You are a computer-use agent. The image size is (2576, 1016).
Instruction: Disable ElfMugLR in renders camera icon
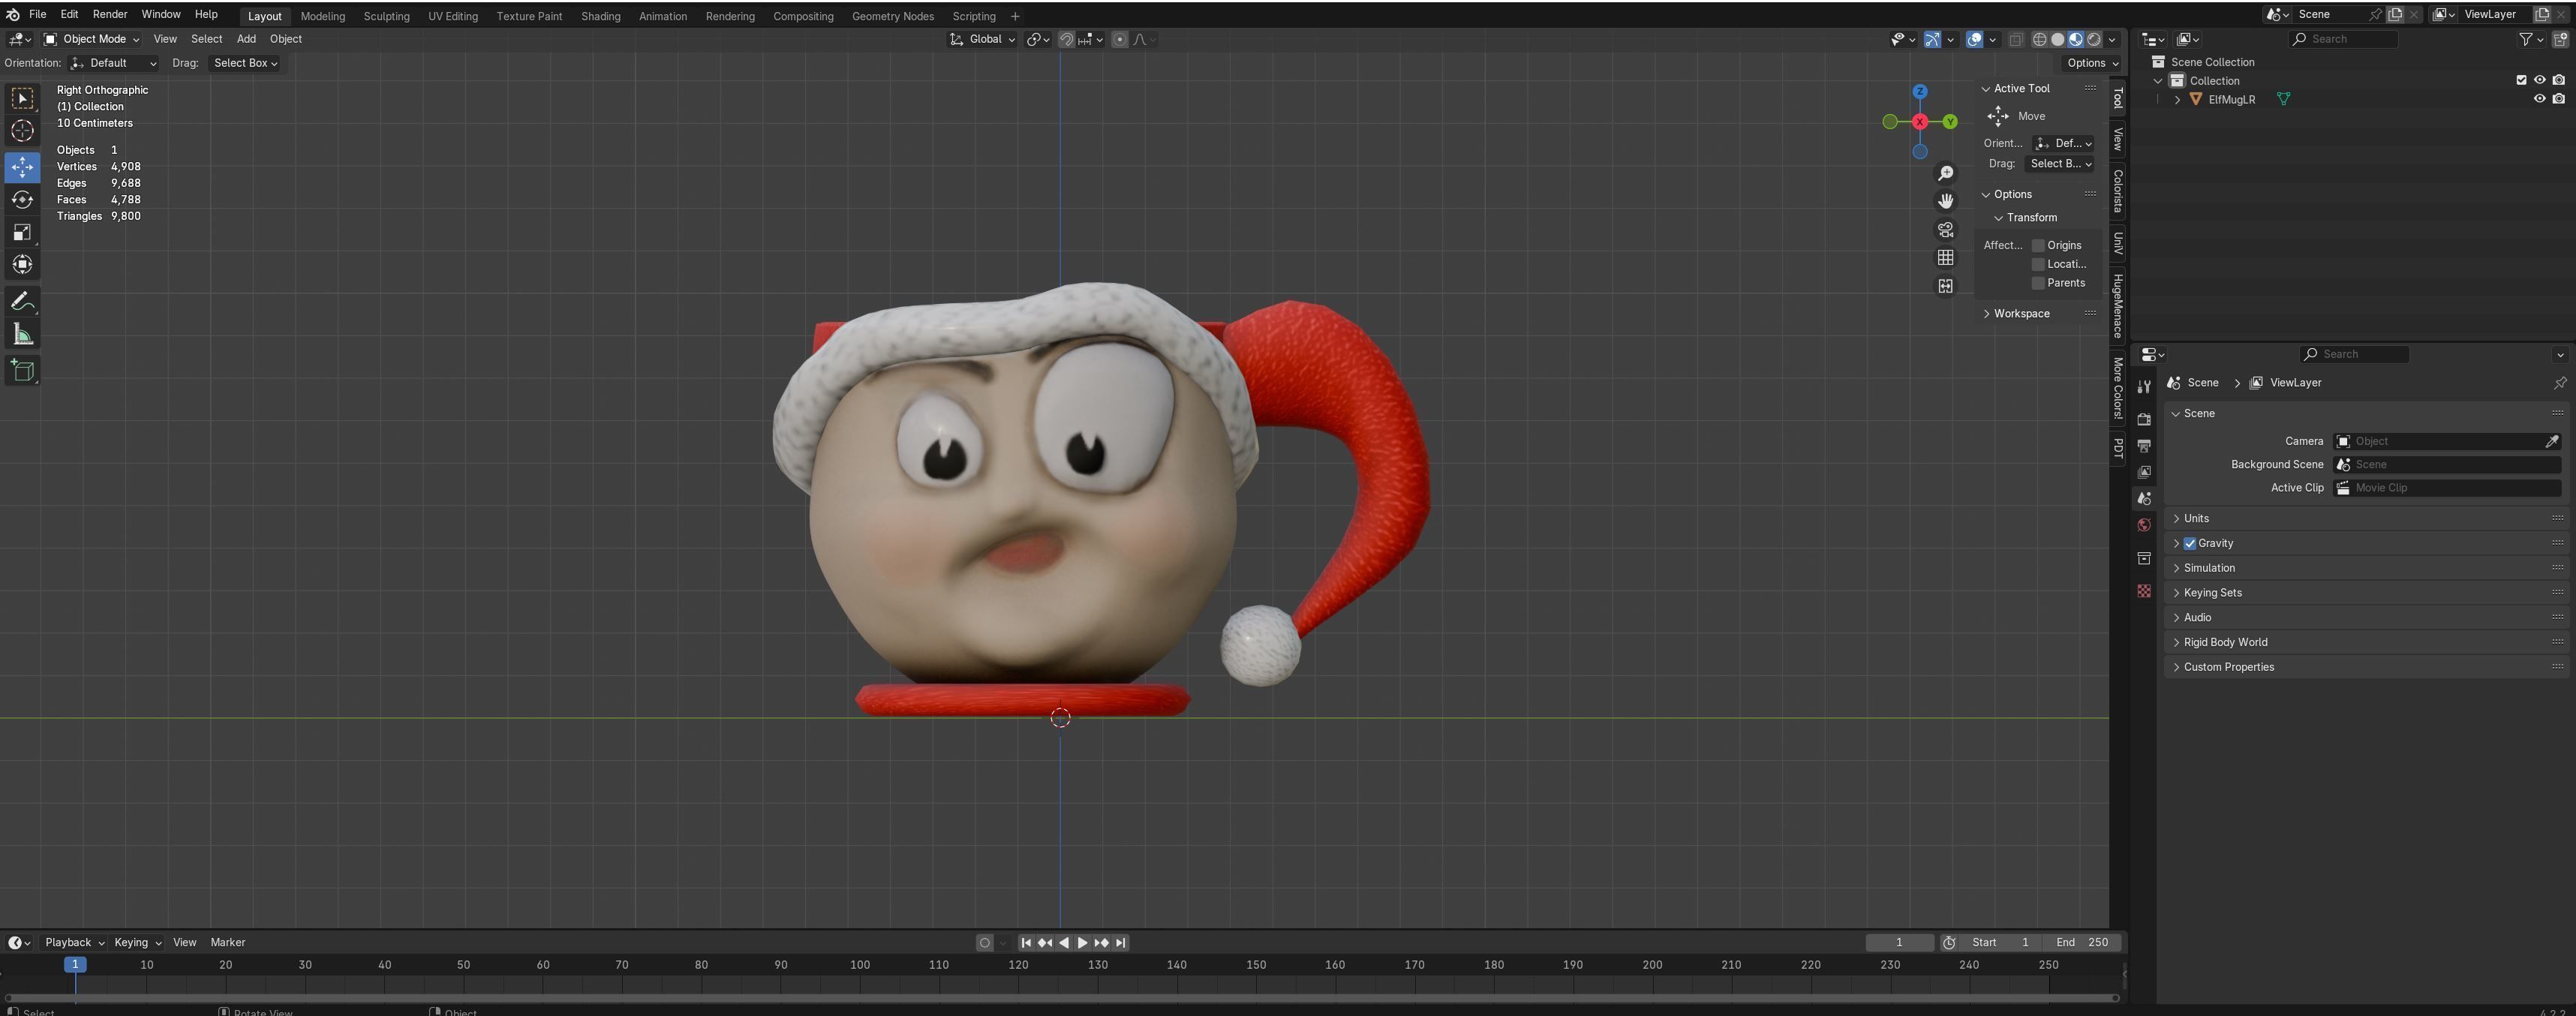2559,99
